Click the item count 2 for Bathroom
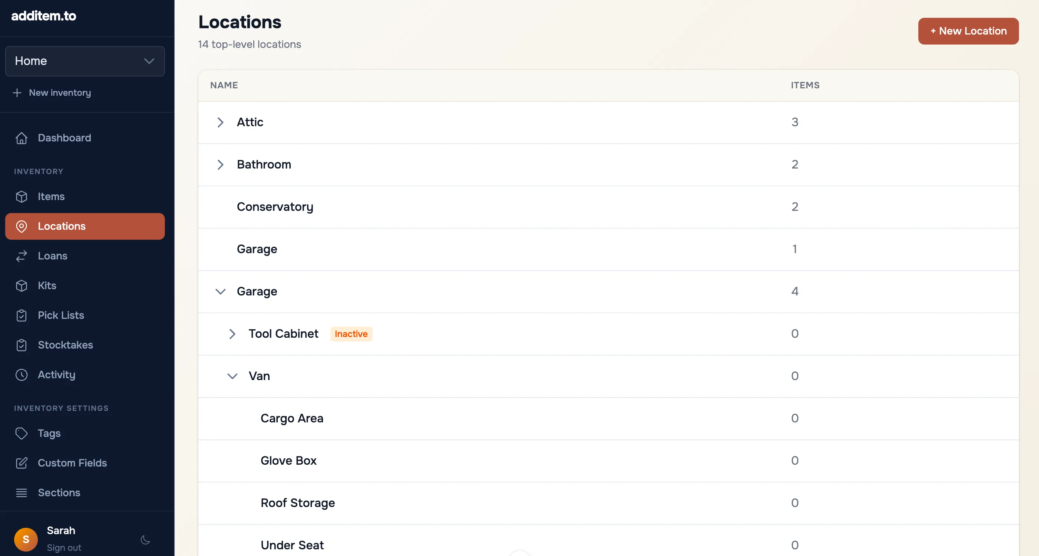 point(795,164)
